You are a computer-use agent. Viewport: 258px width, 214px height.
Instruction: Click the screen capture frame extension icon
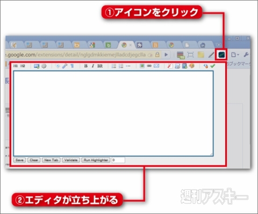190,55
